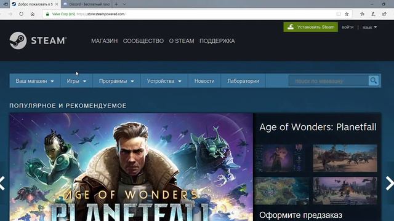This screenshot has height=221, width=394.
Task: Click the share page icon
Action: click(x=384, y=14)
